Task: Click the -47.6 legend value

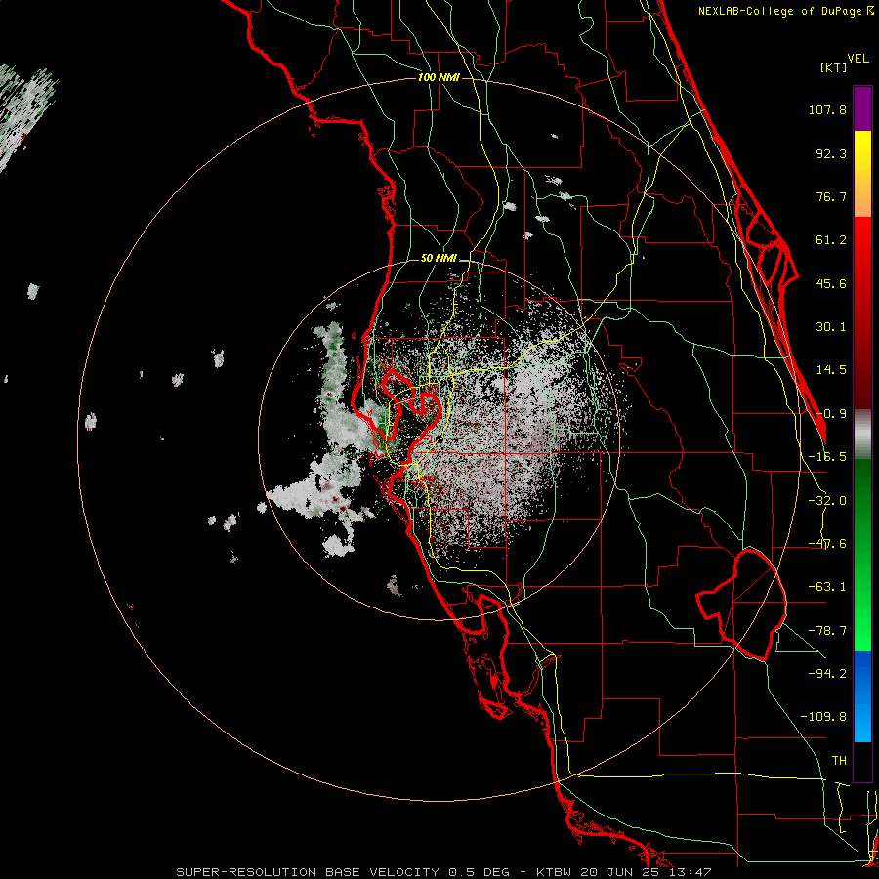Action: tap(827, 544)
